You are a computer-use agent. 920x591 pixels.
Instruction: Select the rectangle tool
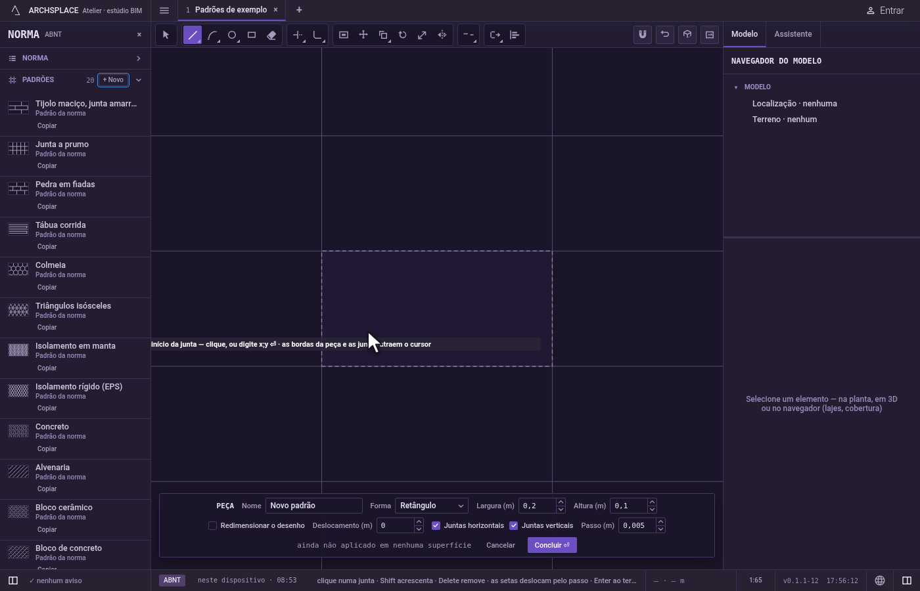pyautogui.click(x=252, y=35)
